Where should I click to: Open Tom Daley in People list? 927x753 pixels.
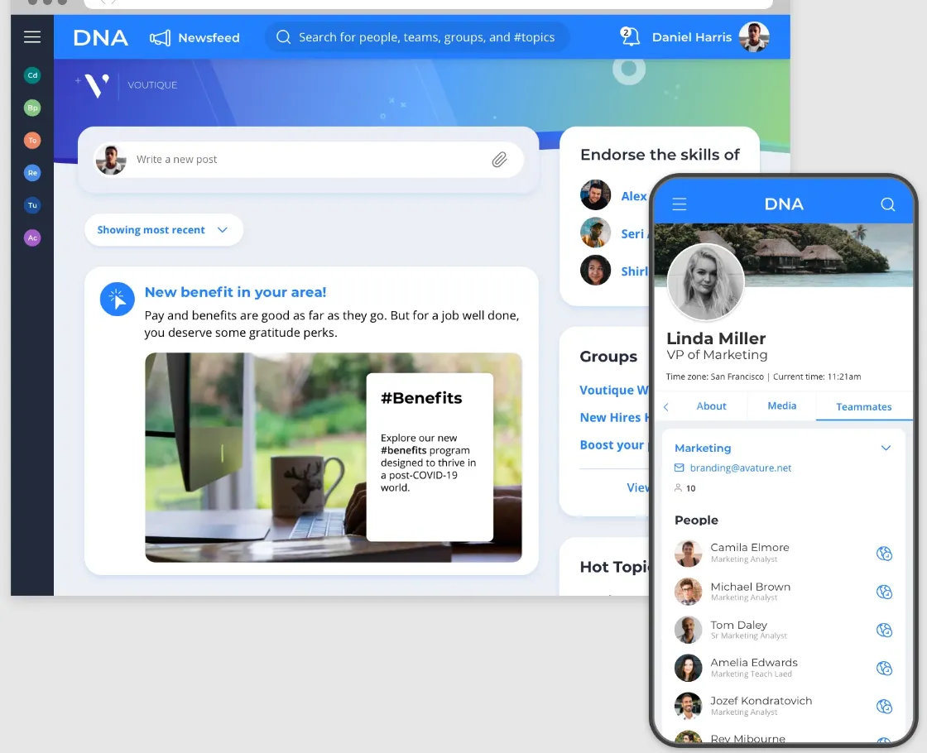pyautogui.click(x=738, y=626)
